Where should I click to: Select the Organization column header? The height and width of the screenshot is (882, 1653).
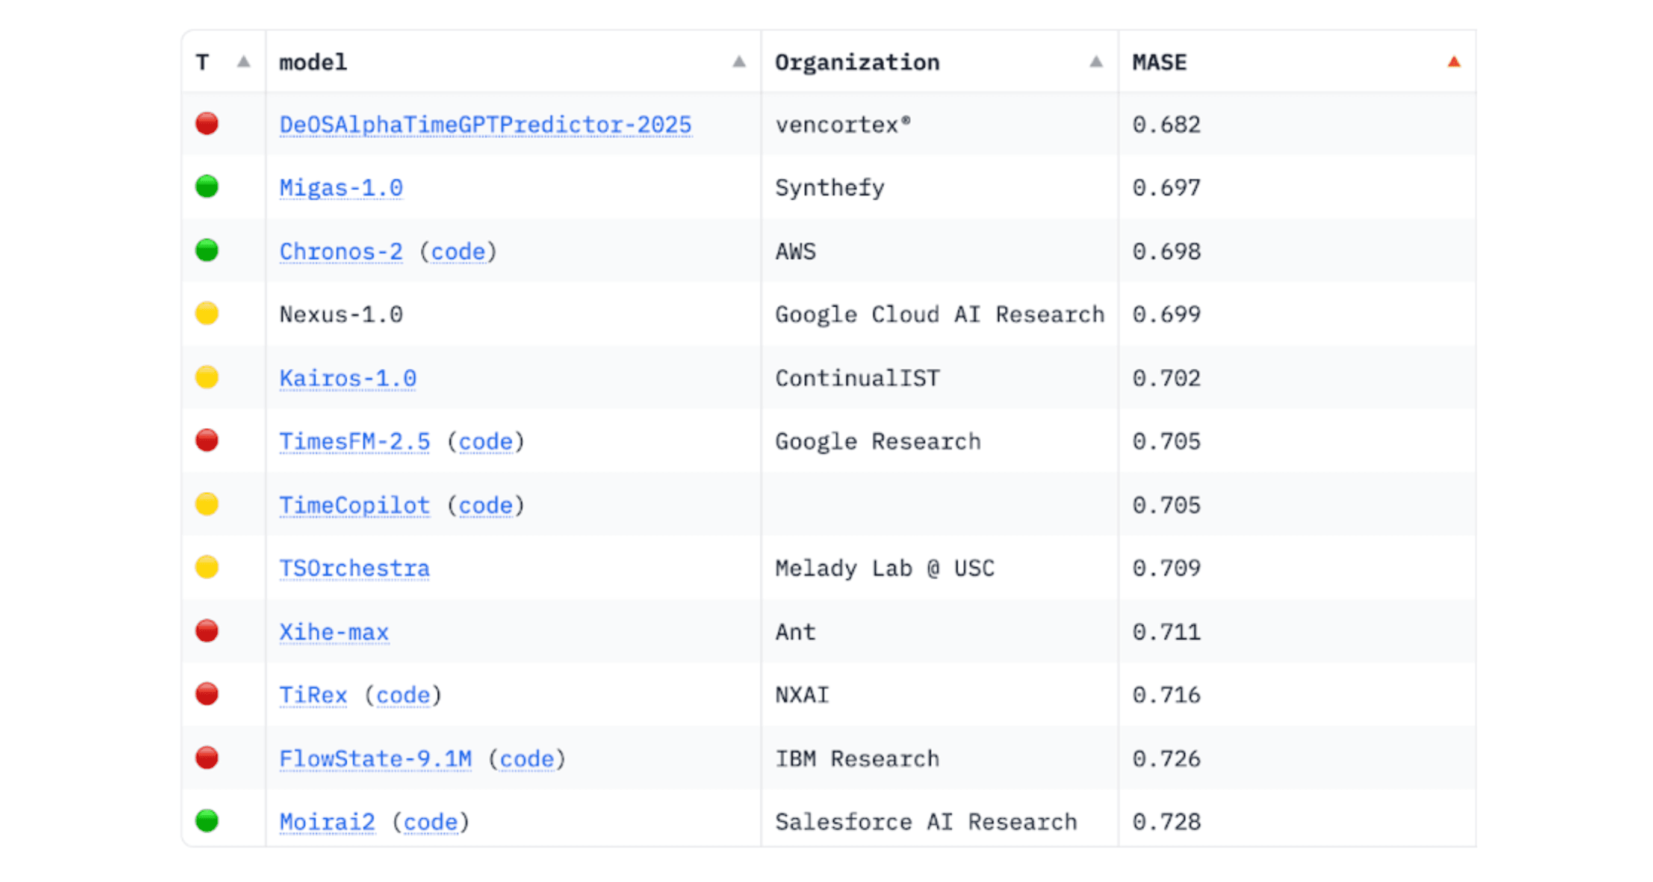tap(857, 61)
